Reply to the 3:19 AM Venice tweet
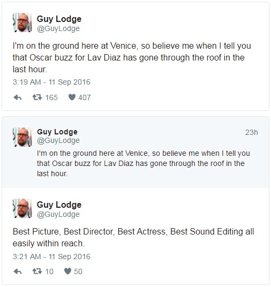271x287 pixels. pos(18,97)
